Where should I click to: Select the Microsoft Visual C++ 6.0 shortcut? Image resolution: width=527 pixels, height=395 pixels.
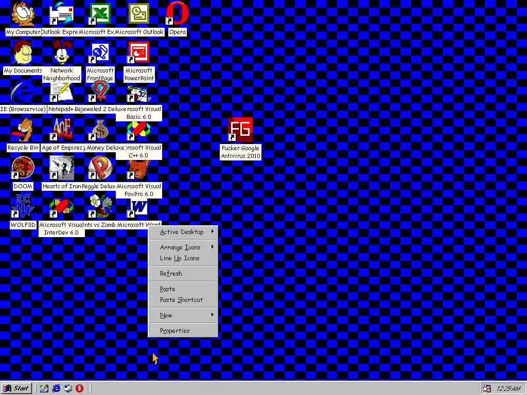[138, 131]
